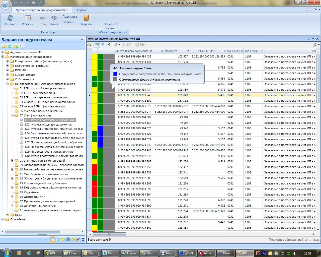Open the list options dropdown in journal toolbar
Viewport: 321px width, 257px height.
tap(143, 45)
